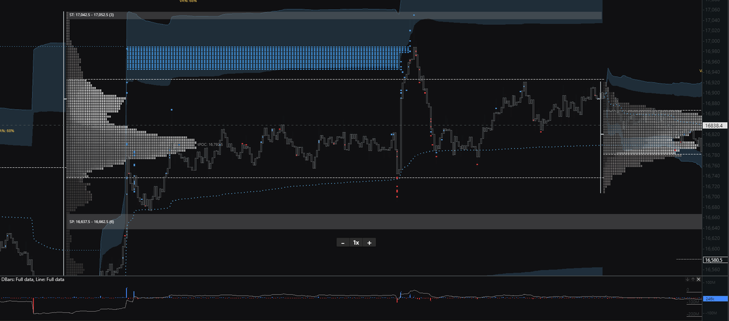This screenshot has height=321, width=729.
Task: Click the 16,900 price axis label
Action: point(713,93)
